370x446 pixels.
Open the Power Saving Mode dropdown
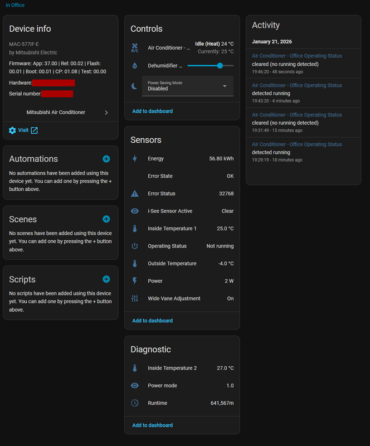coord(188,86)
